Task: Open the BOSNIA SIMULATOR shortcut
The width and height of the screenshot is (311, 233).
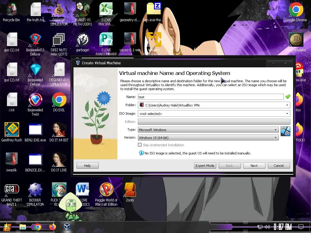Action: click(35, 194)
